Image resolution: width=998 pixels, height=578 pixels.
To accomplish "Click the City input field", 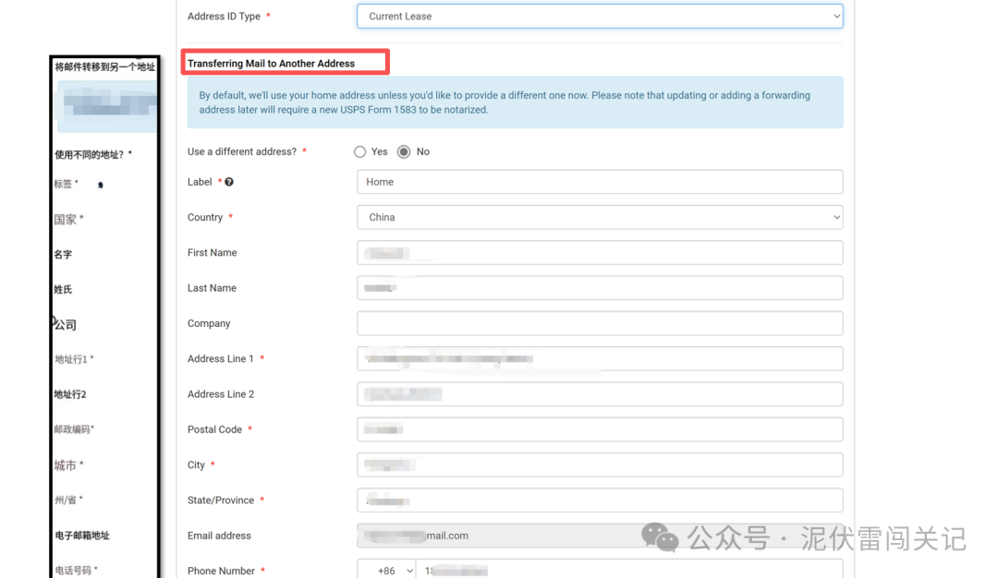I will [x=600, y=464].
